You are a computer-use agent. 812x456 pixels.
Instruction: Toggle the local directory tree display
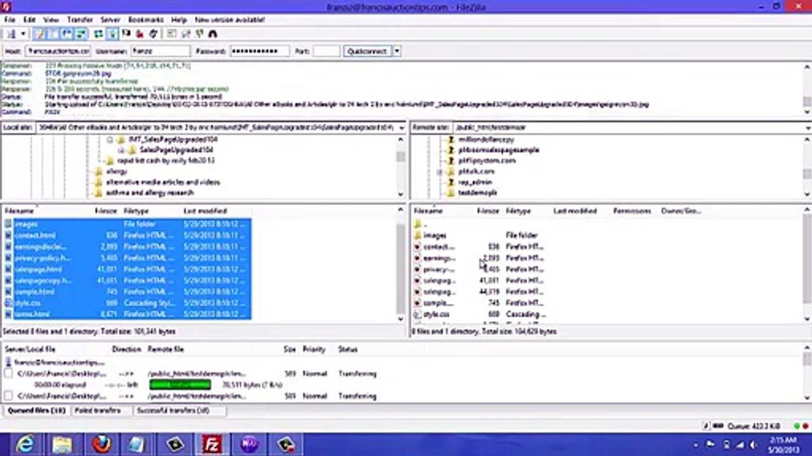tap(53, 34)
